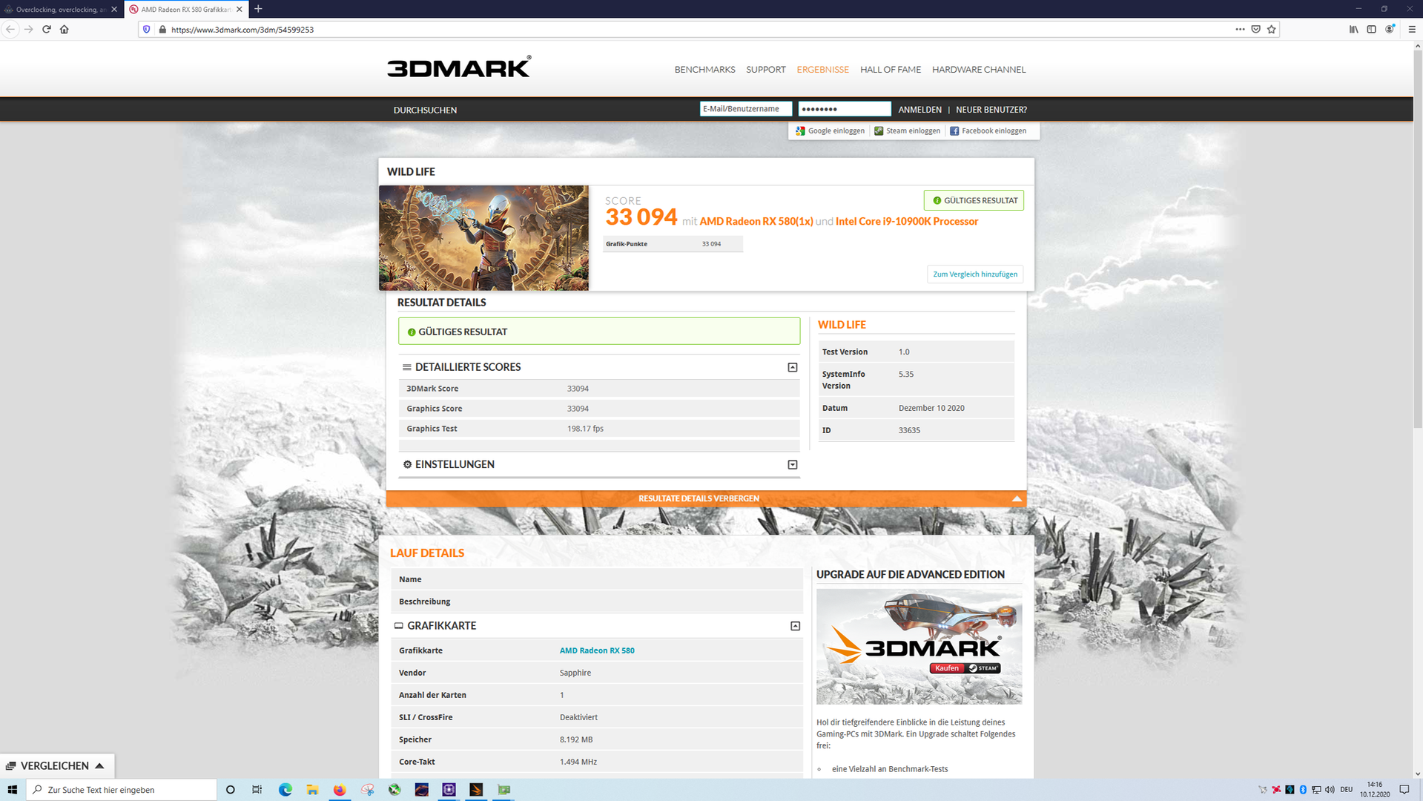Bookmark this page with the star icon
This screenshot has width=1423, height=801.
pos(1271,29)
